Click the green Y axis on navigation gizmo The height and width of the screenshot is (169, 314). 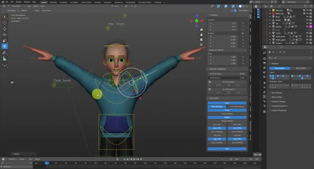pyautogui.click(x=197, y=21)
